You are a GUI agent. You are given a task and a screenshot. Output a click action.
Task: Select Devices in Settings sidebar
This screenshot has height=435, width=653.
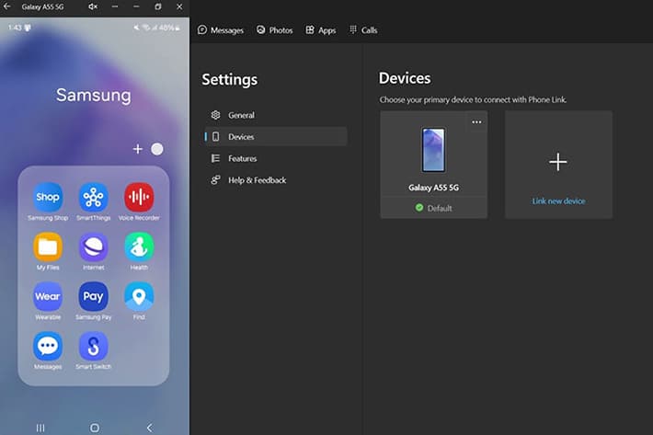276,136
